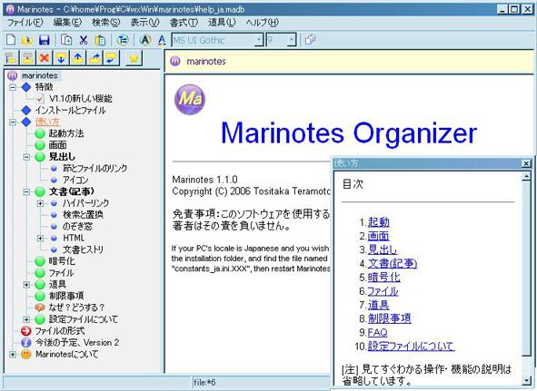Click the Copy toolbar icon

tap(66, 40)
